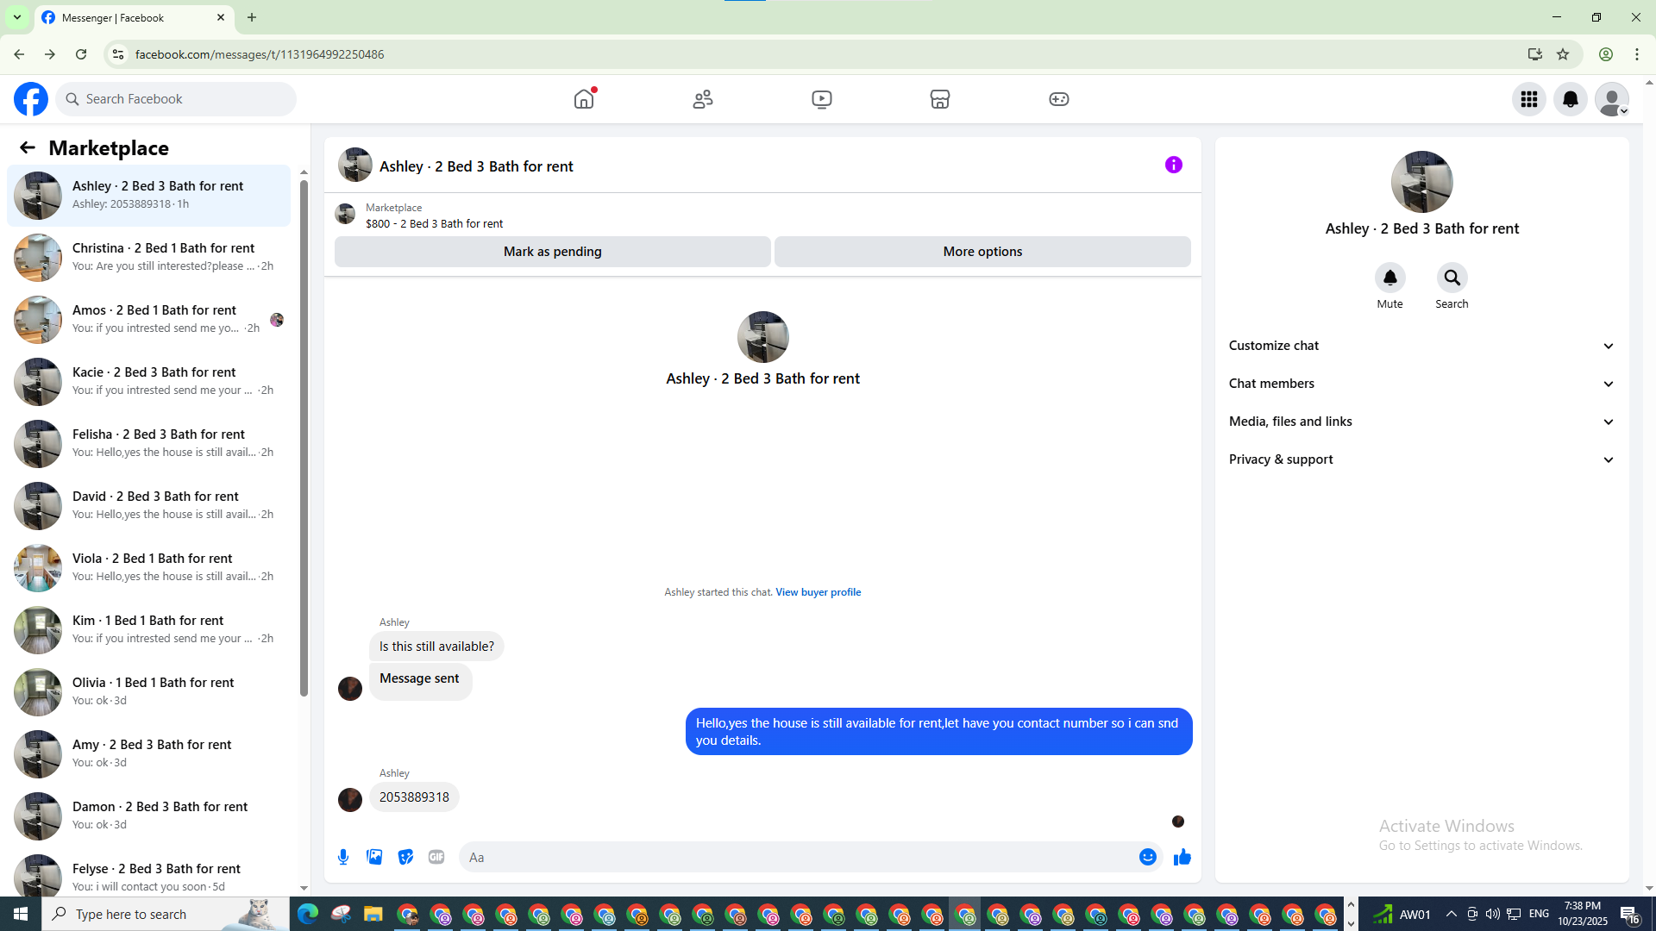This screenshot has width=1656, height=931.
Task: Open the emoji picker in message box
Action: [x=1147, y=857]
